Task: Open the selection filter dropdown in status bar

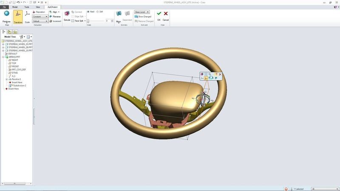Action: point(325,189)
